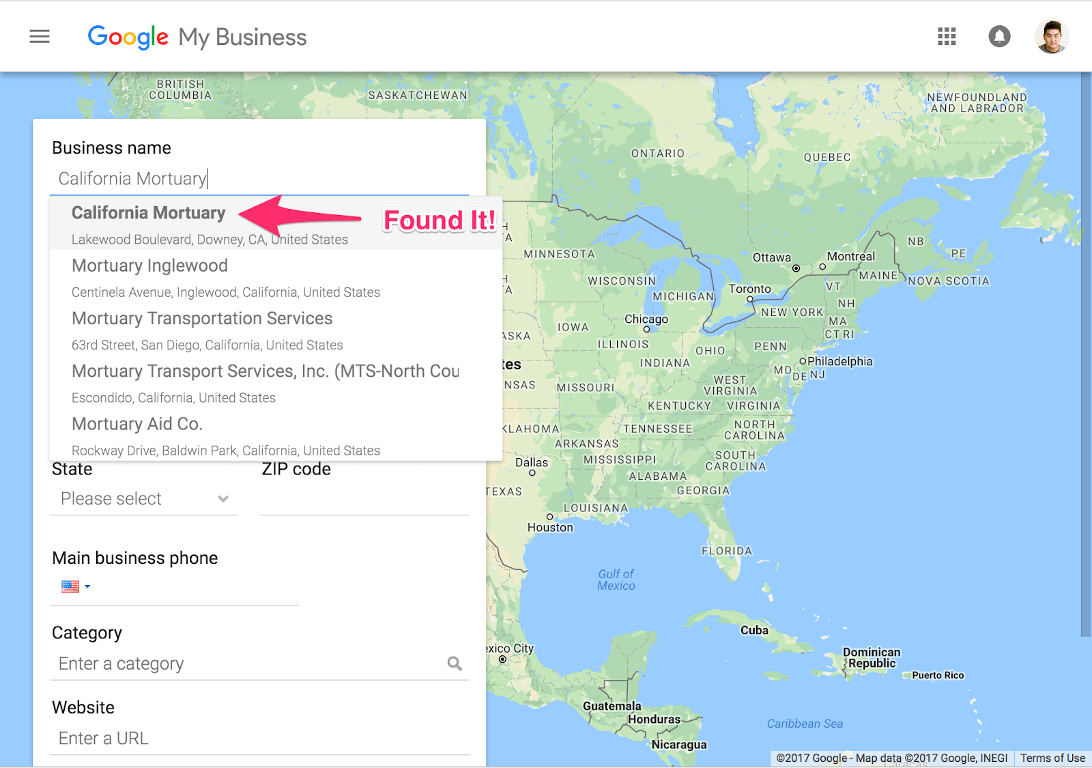Click the Google My Business logo
The image size is (1092, 768).
(x=197, y=37)
